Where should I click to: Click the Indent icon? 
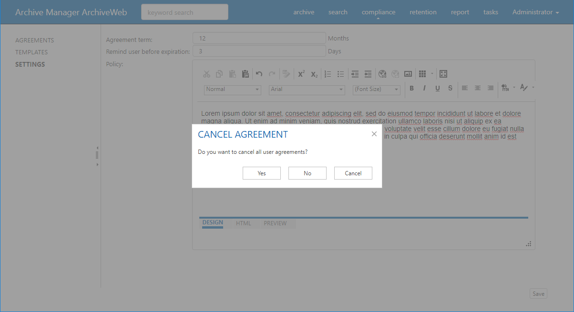pos(355,74)
